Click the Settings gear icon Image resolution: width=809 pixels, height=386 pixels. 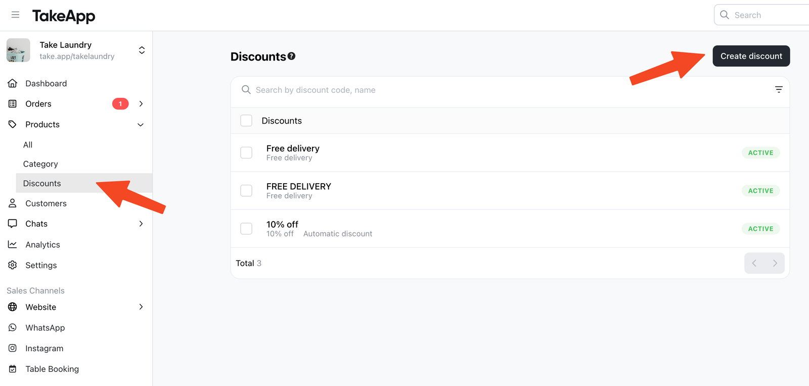(13, 265)
